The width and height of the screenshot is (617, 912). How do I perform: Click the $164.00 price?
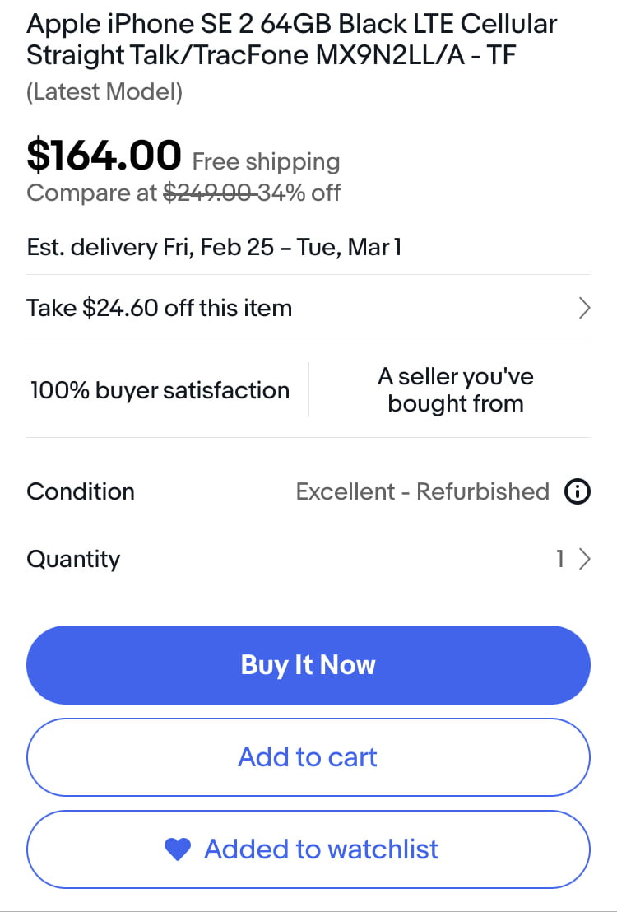click(x=104, y=156)
